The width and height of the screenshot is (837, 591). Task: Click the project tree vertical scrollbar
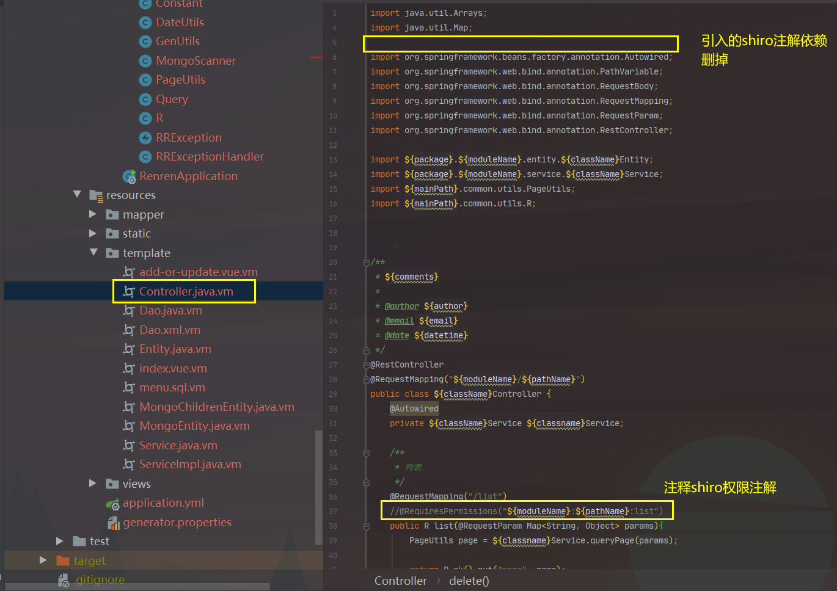click(x=318, y=487)
